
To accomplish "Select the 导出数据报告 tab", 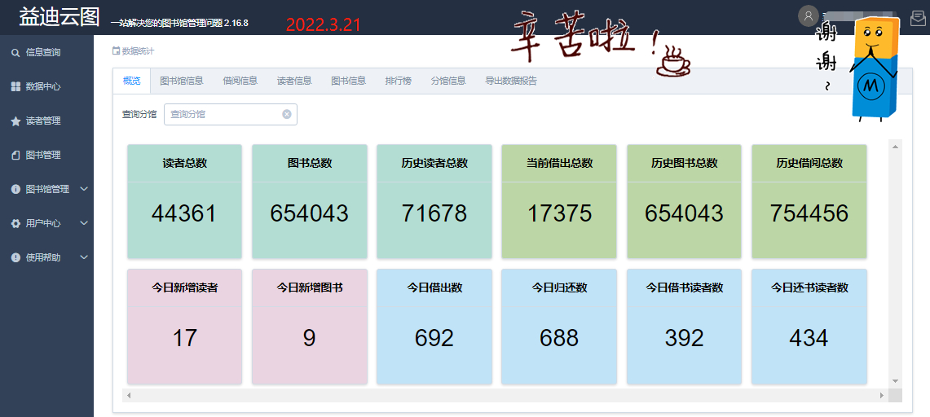I will (510, 81).
